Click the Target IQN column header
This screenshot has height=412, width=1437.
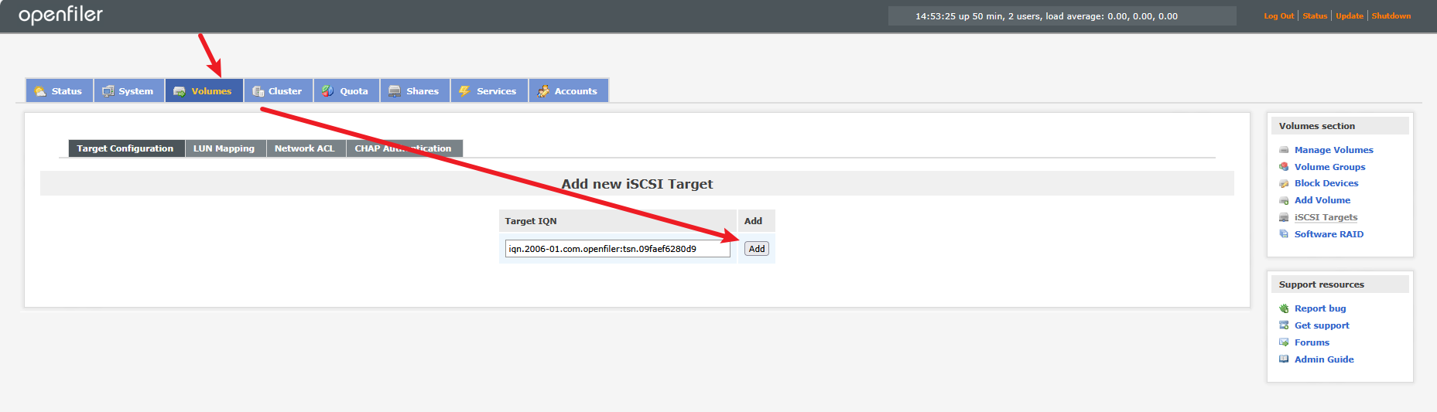pyautogui.click(x=618, y=221)
